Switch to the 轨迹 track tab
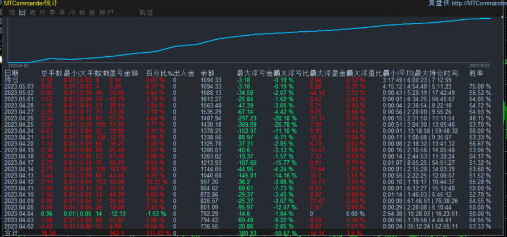This screenshot has height=237, width=507. pos(146,13)
